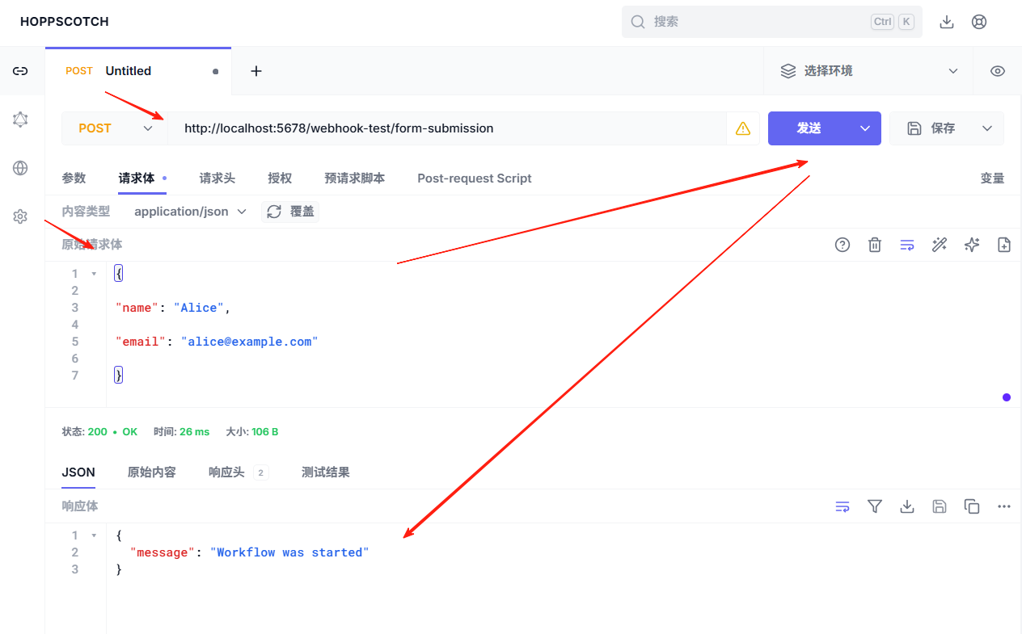Click the 106 B response size text
This screenshot has width=1022, height=634.
[x=264, y=432]
